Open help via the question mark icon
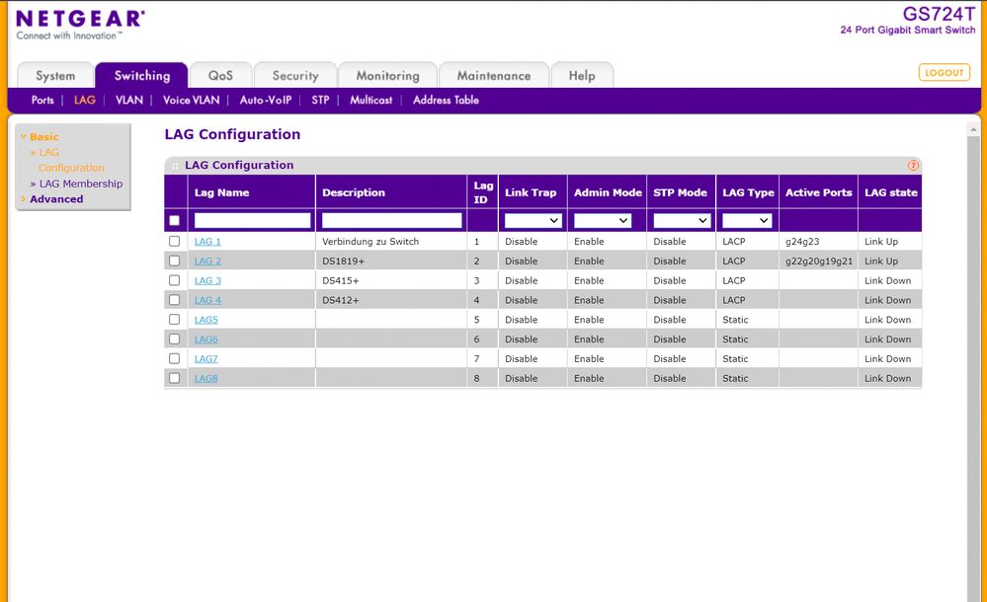 [x=913, y=165]
